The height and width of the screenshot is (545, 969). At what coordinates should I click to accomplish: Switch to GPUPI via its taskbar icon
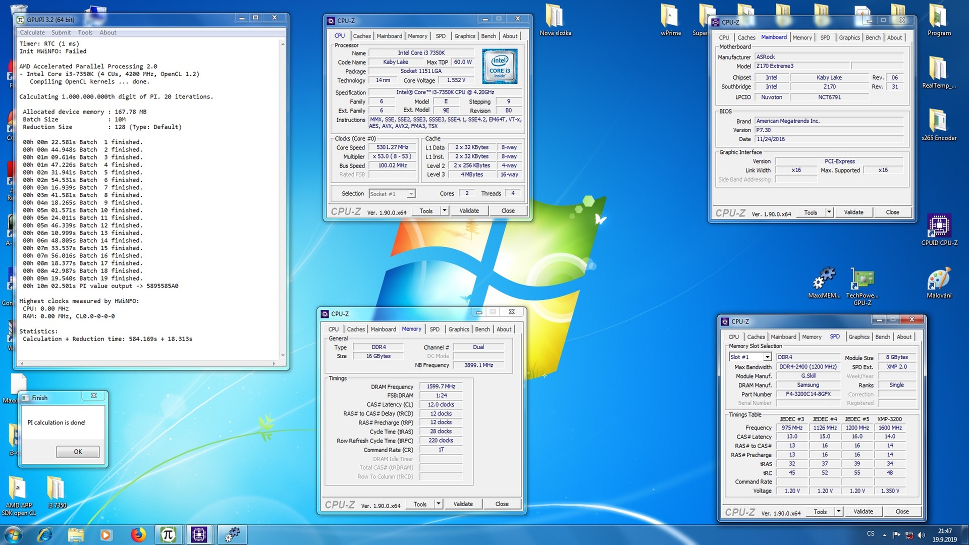point(168,535)
